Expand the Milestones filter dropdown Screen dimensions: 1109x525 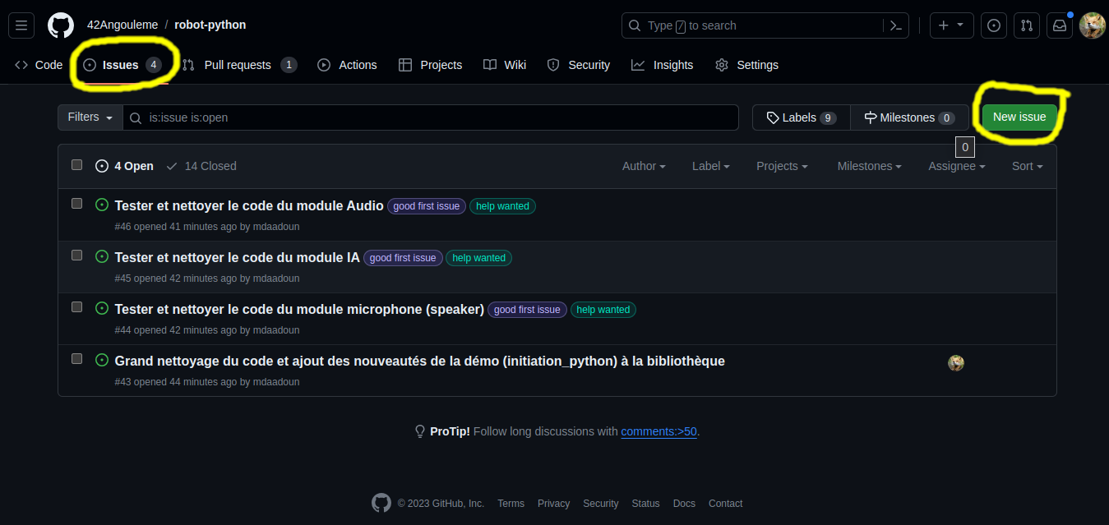point(870,166)
